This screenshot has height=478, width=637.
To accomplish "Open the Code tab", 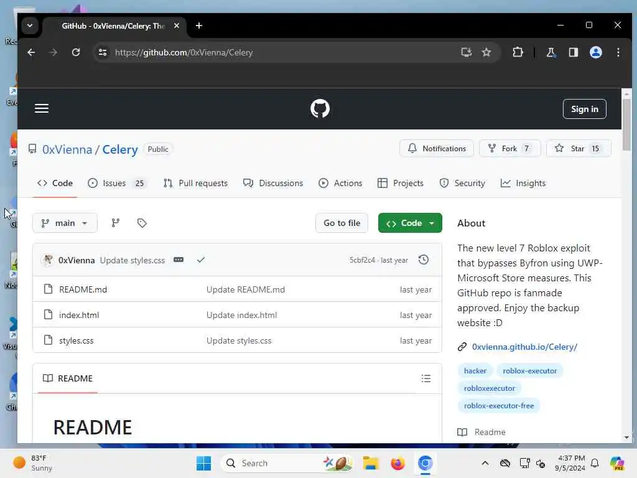I will [55, 184].
